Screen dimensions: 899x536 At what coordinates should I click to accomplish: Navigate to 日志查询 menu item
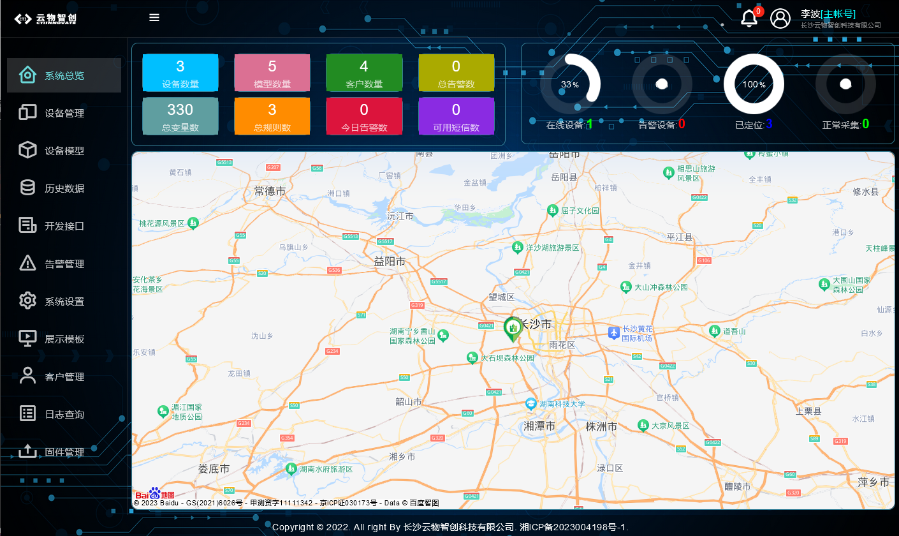pos(64,414)
